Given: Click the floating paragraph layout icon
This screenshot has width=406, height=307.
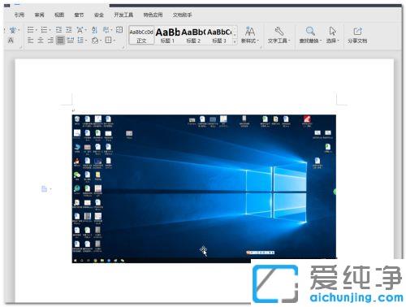Looking at the screenshot, I should point(45,189).
